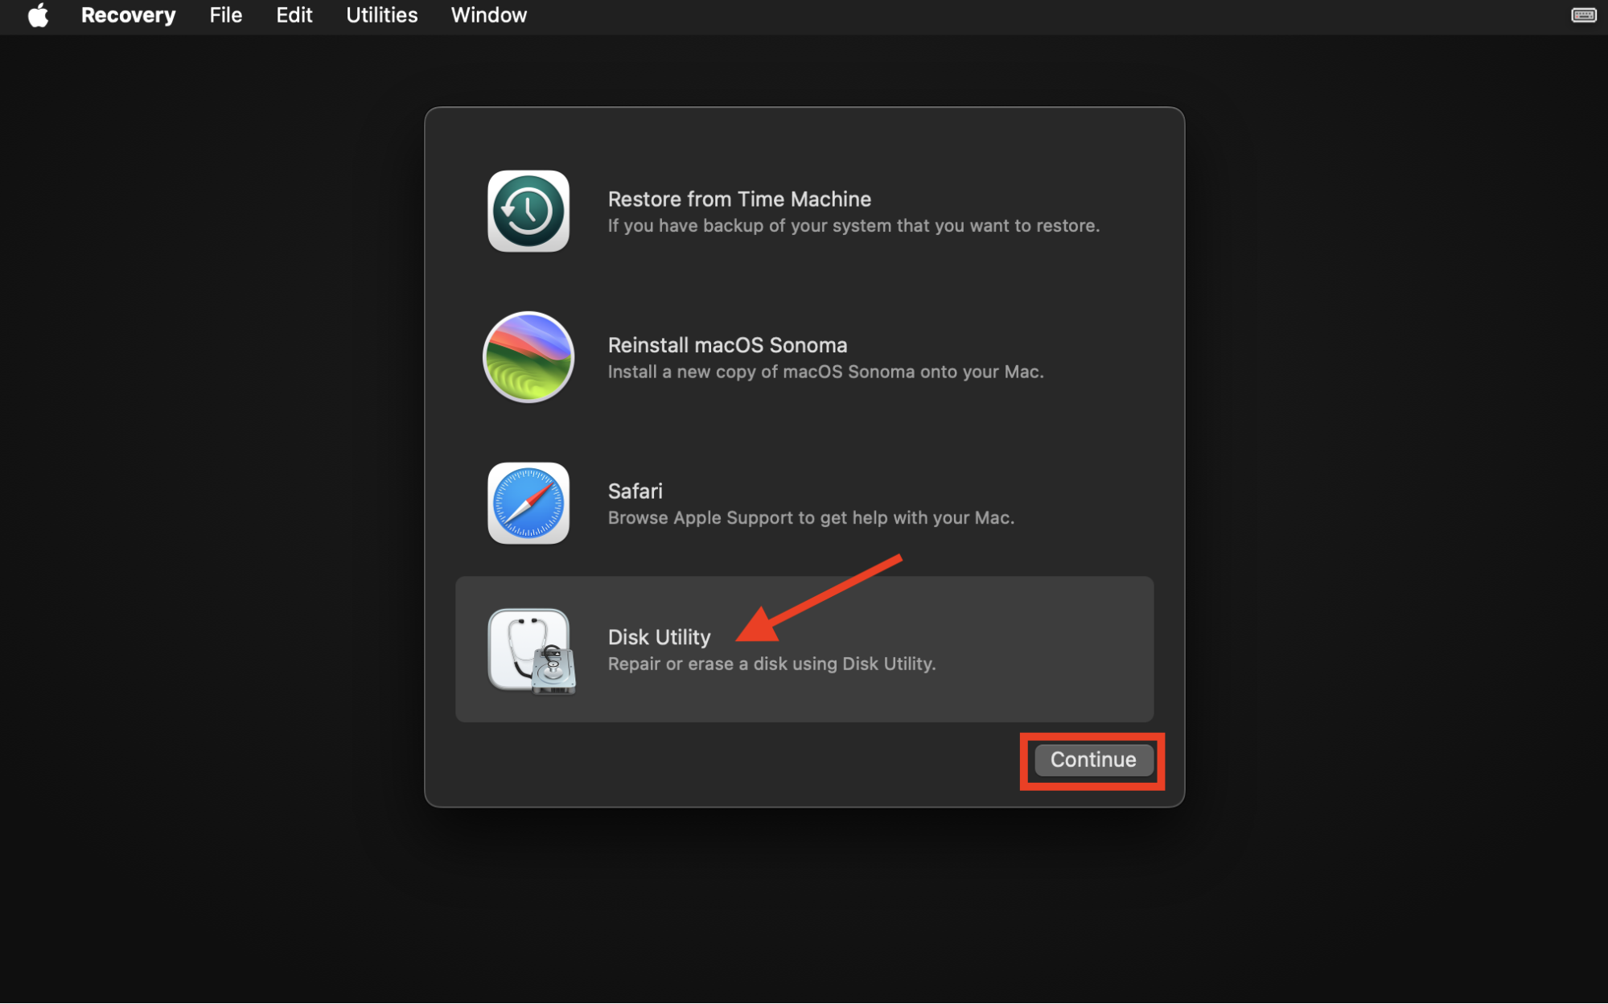Click the keyboard input icon in menu bar
The width and height of the screenshot is (1608, 1004).
1582,15
